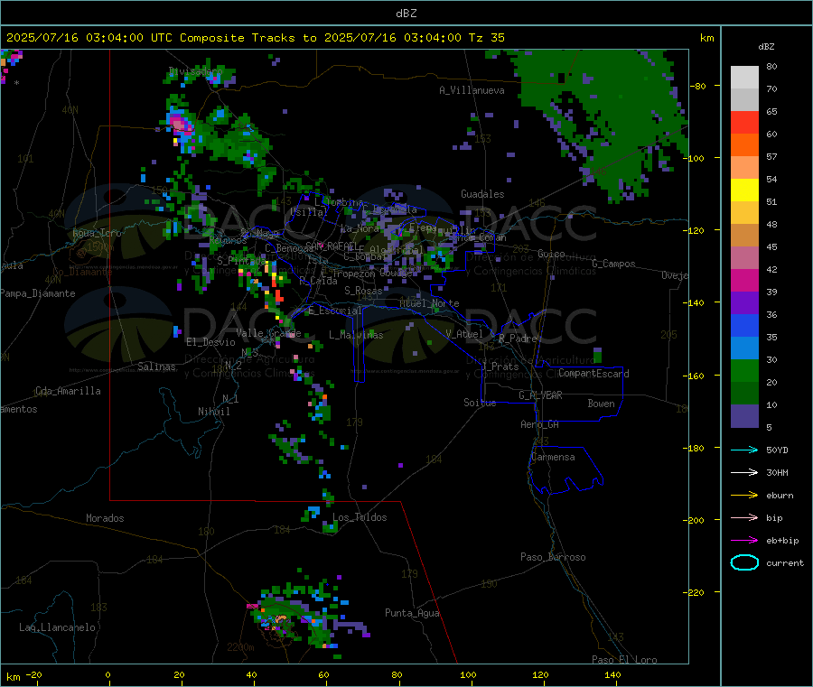Click the Paso_Barroso map label
The width and height of the screenshot is (813, 687).
coord(553,557)
